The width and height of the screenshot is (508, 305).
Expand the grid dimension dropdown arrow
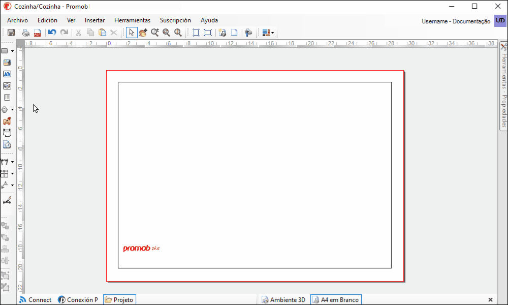12,173
